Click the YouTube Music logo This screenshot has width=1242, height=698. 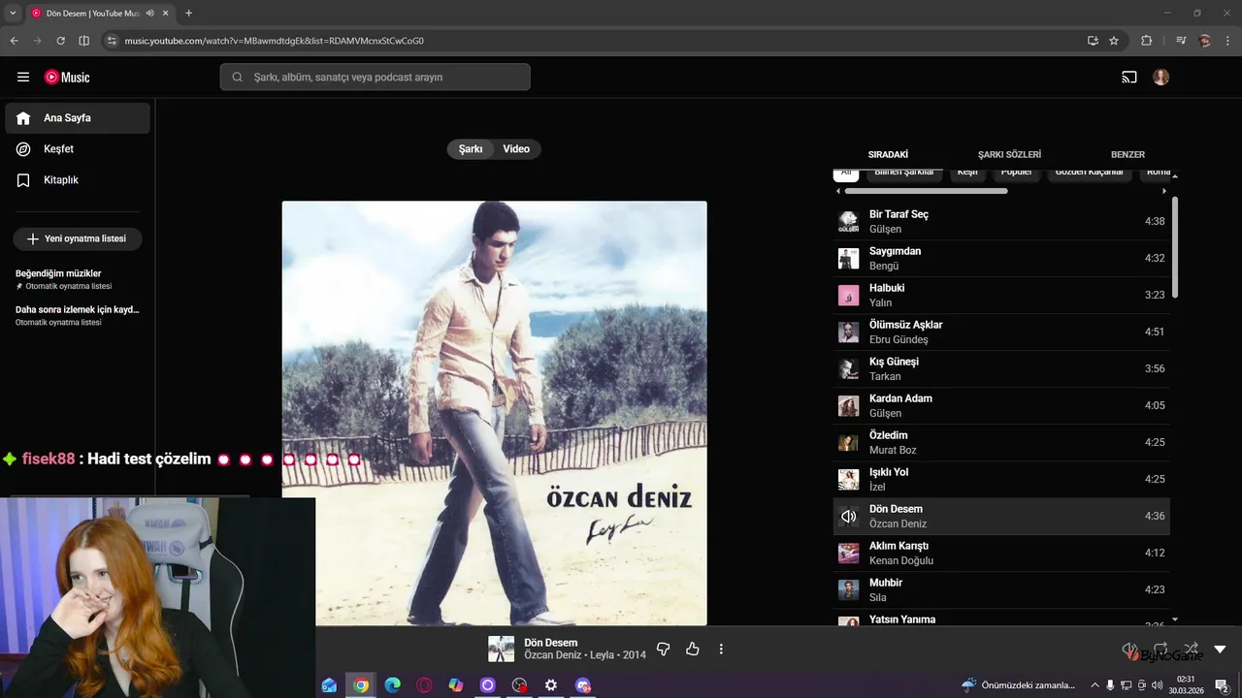pyautogui.click(x=67, y=78)
